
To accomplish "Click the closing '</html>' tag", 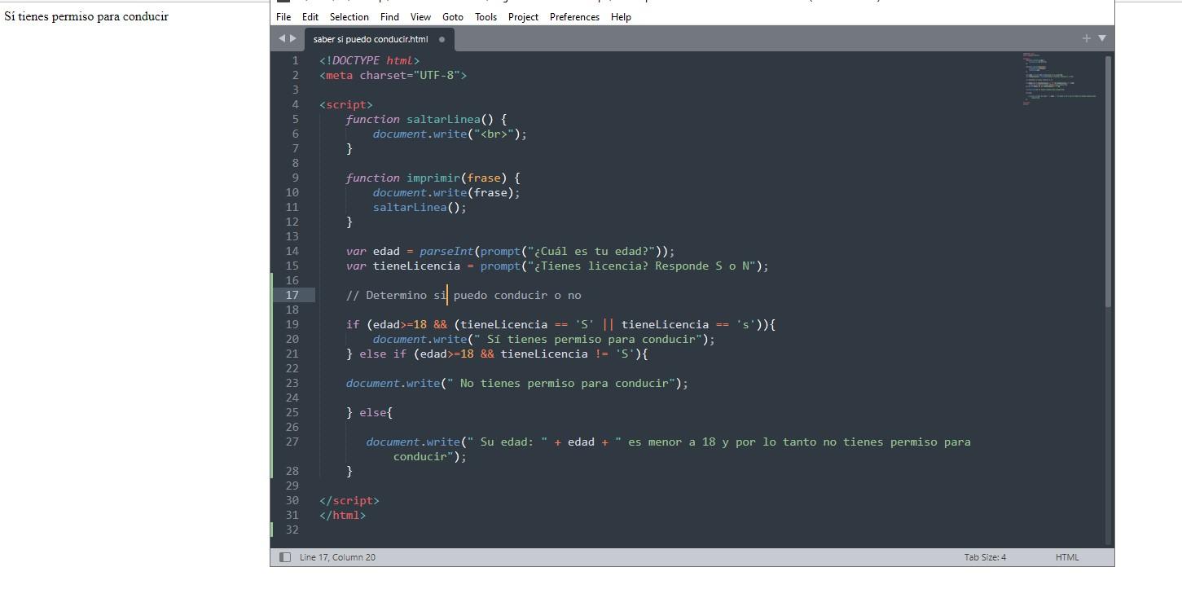I will pyautogui.click(x=342, y=515).
